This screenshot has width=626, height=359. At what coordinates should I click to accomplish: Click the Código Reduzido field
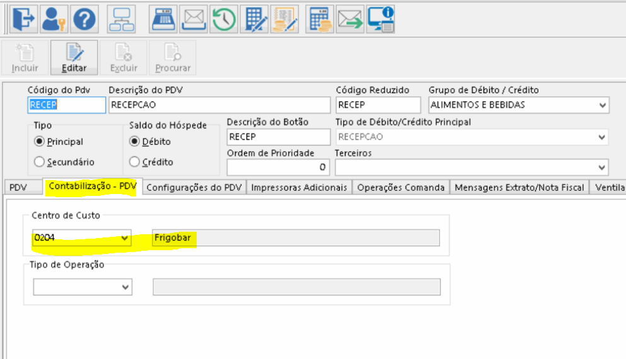click(x=378, y=105)
